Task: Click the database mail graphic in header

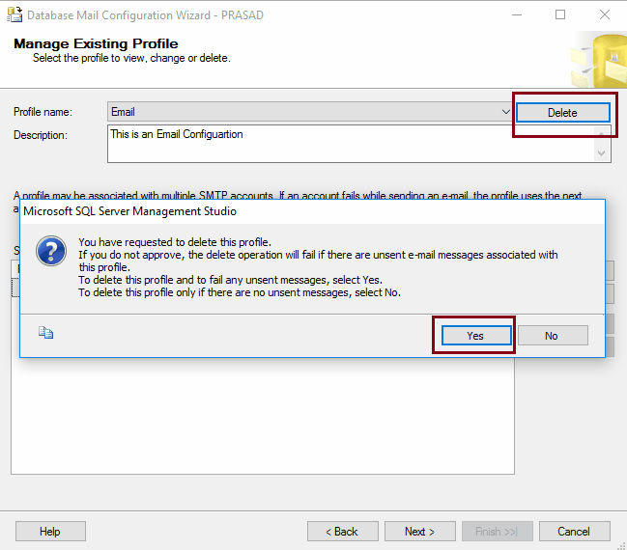Action: [x=597, y=60]
